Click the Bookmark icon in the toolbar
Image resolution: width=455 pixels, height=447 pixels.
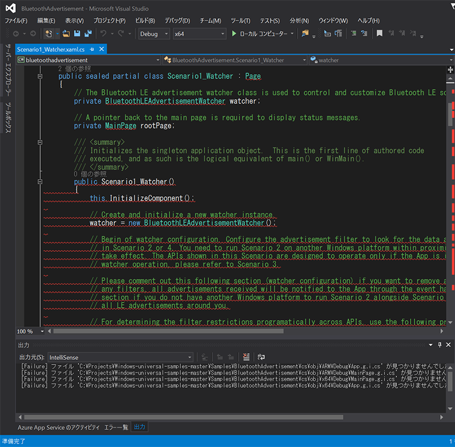tap(379, 34)
